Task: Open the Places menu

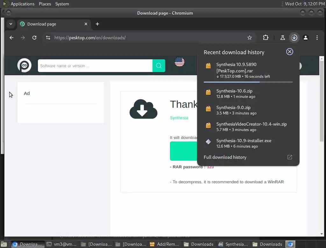Action: [45, 4]
